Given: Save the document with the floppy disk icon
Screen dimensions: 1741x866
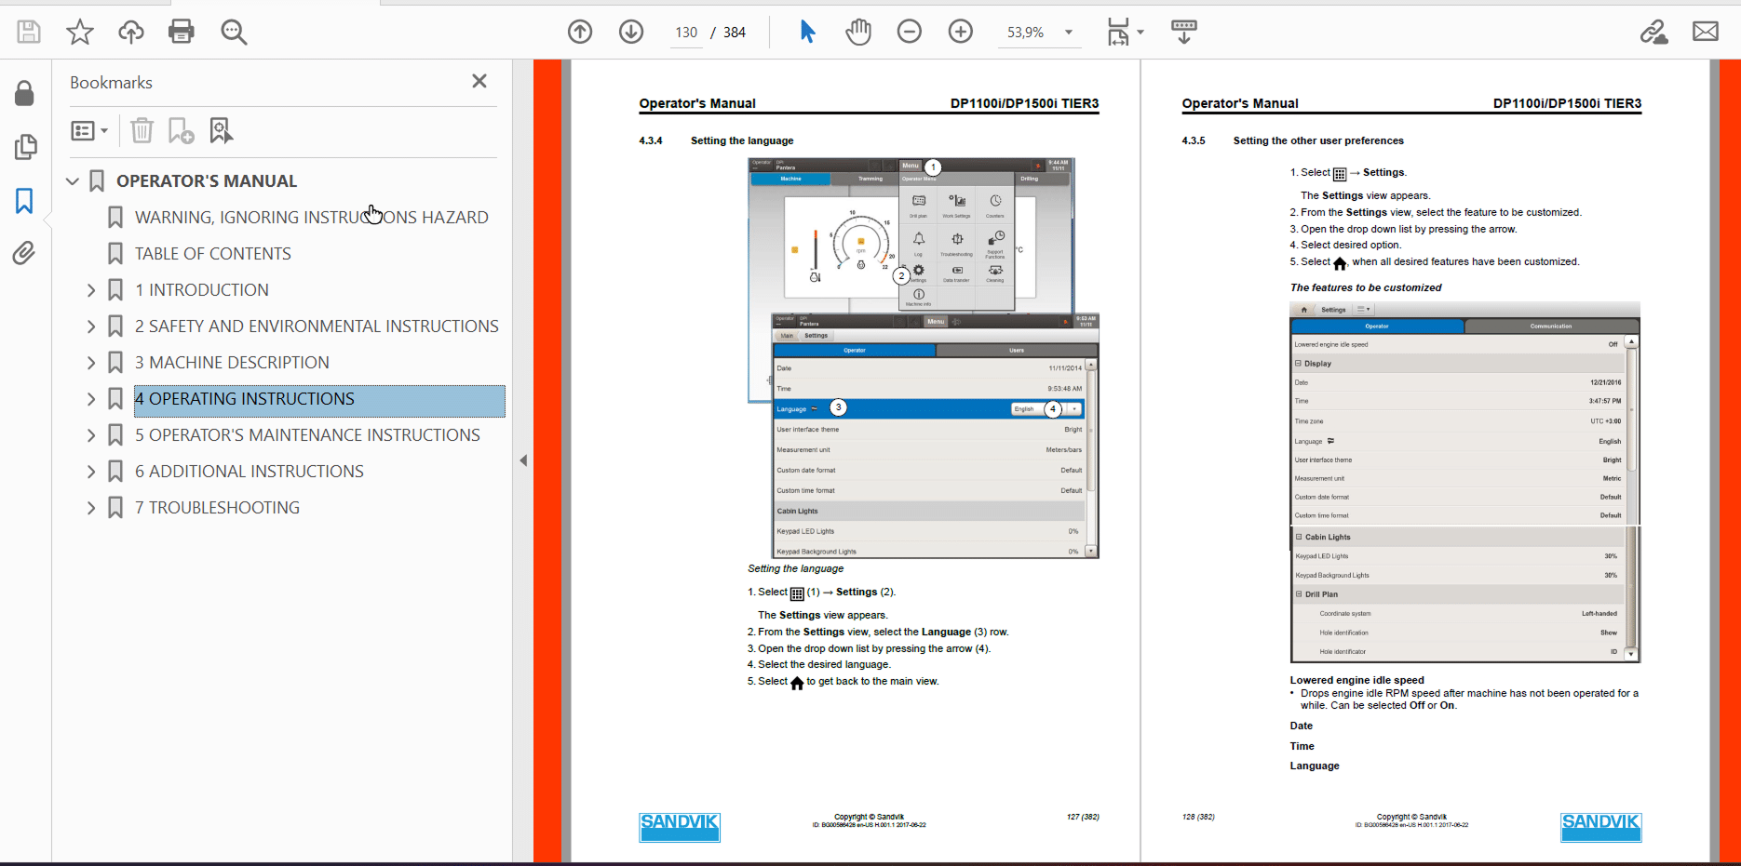Looking at the screenshot, I should [x=29, y=32].
